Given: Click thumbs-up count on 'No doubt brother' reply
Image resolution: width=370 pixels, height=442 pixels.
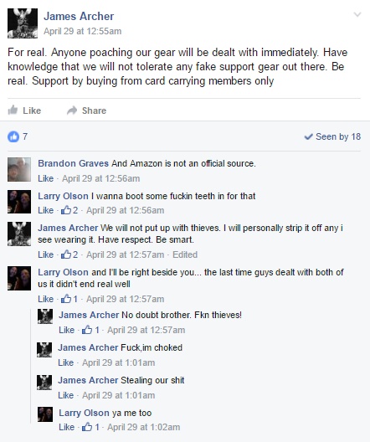Looking at the screenshot, I should tap(90, 330).
